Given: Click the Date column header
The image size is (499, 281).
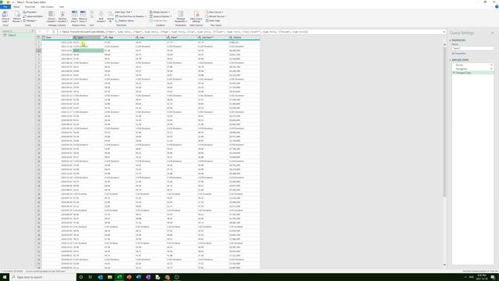Looking at the screenshot, I should tap(57, 37).
